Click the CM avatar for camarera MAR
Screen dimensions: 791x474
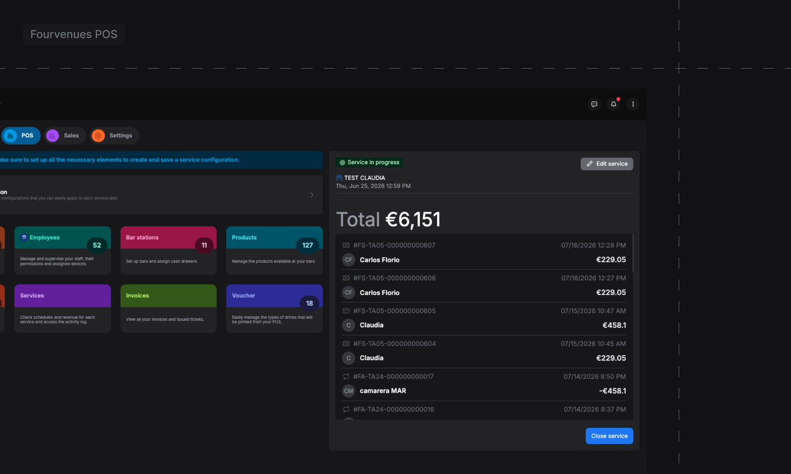pos(349,390)
